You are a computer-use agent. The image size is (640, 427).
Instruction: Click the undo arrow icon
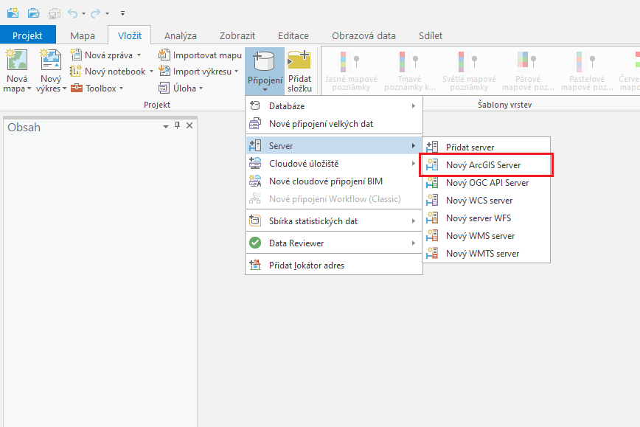click(73, 13)
